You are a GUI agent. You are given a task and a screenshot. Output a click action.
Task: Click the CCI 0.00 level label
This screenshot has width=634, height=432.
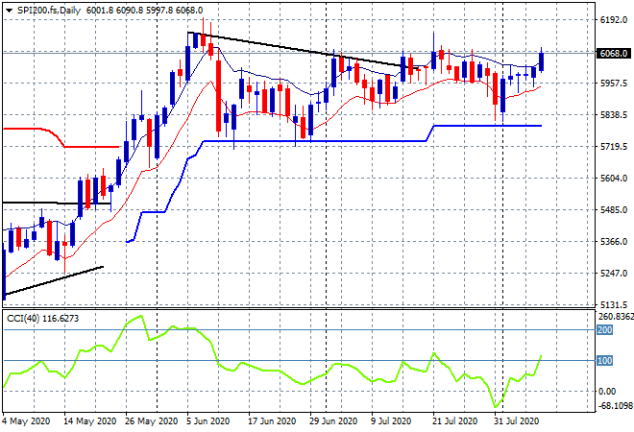click(x=607, y=391)
